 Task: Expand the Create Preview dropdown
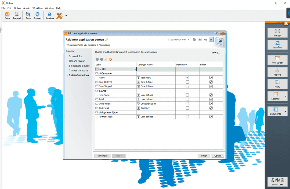(x=189, y=40)
